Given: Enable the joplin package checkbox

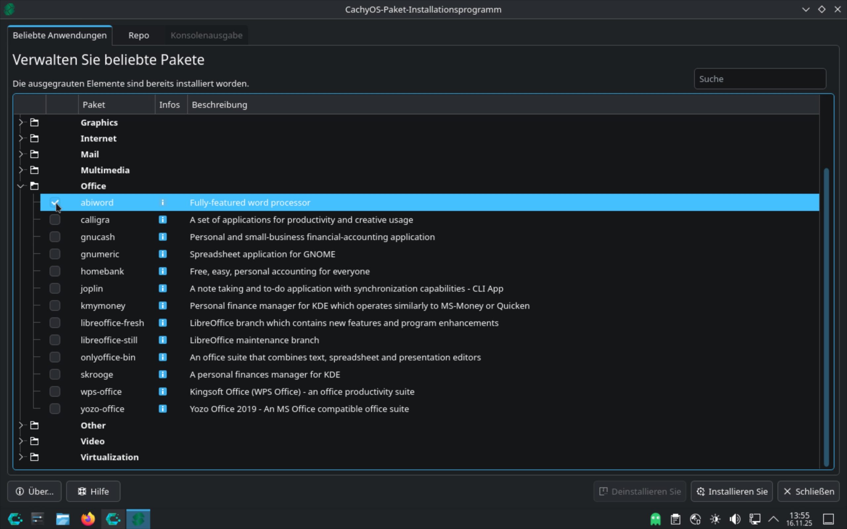Looking at the screenshot, I should (x=55, y=288).
